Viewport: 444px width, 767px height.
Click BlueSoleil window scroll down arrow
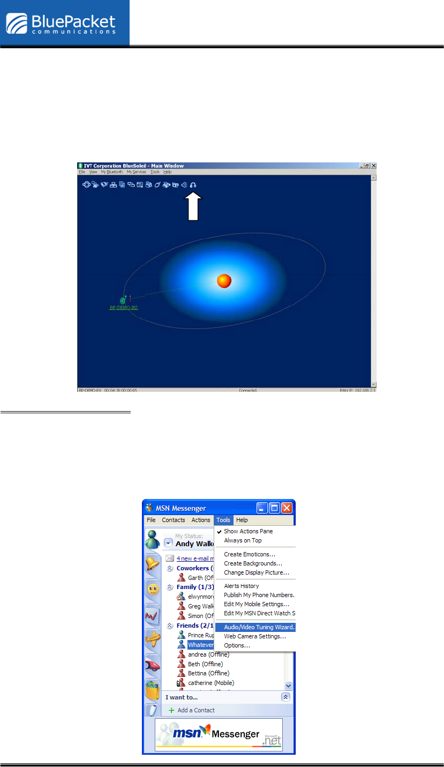[x=374, y=384]
